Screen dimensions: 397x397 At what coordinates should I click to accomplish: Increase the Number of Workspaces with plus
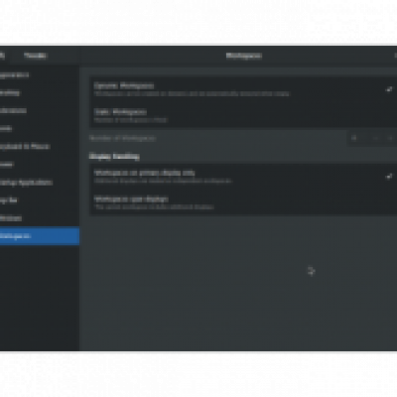click(390, 138)
